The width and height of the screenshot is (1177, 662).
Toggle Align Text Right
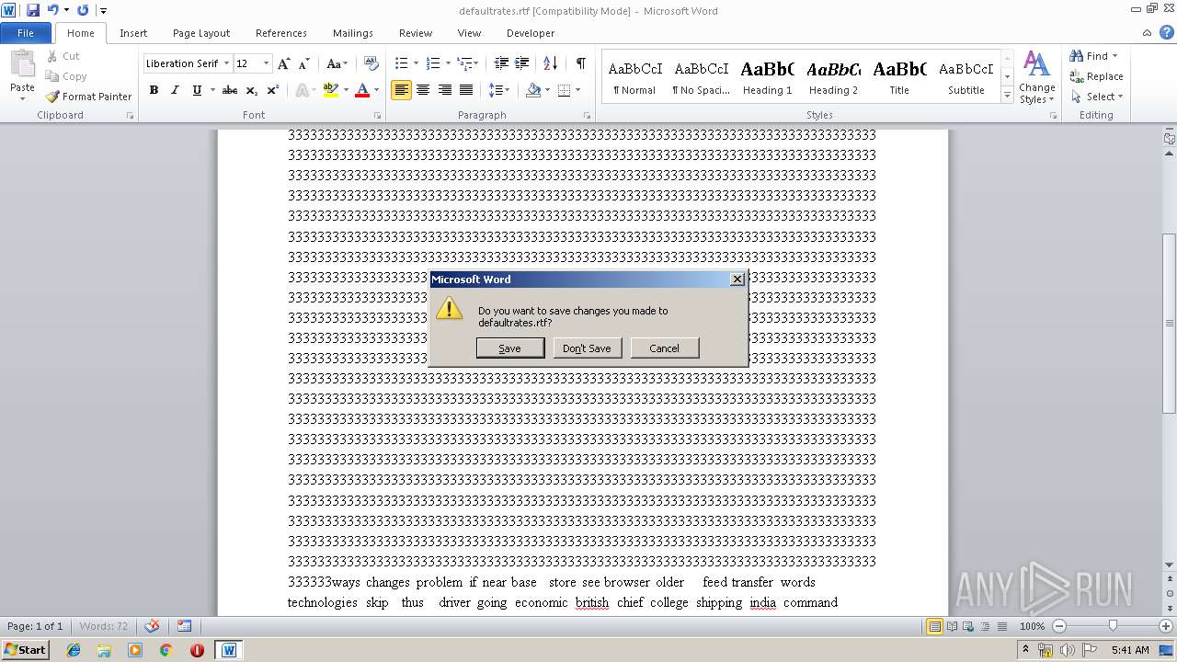[x=445, y=90]
